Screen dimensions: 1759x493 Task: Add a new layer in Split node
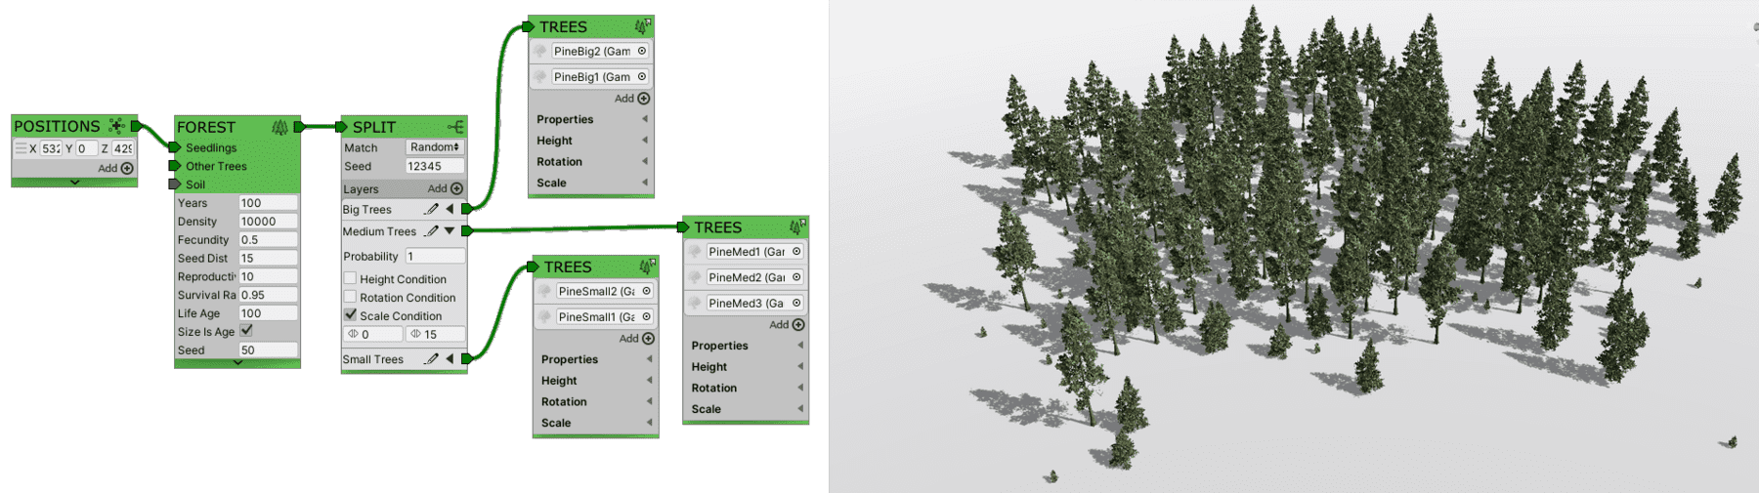(x=455, y=188)
